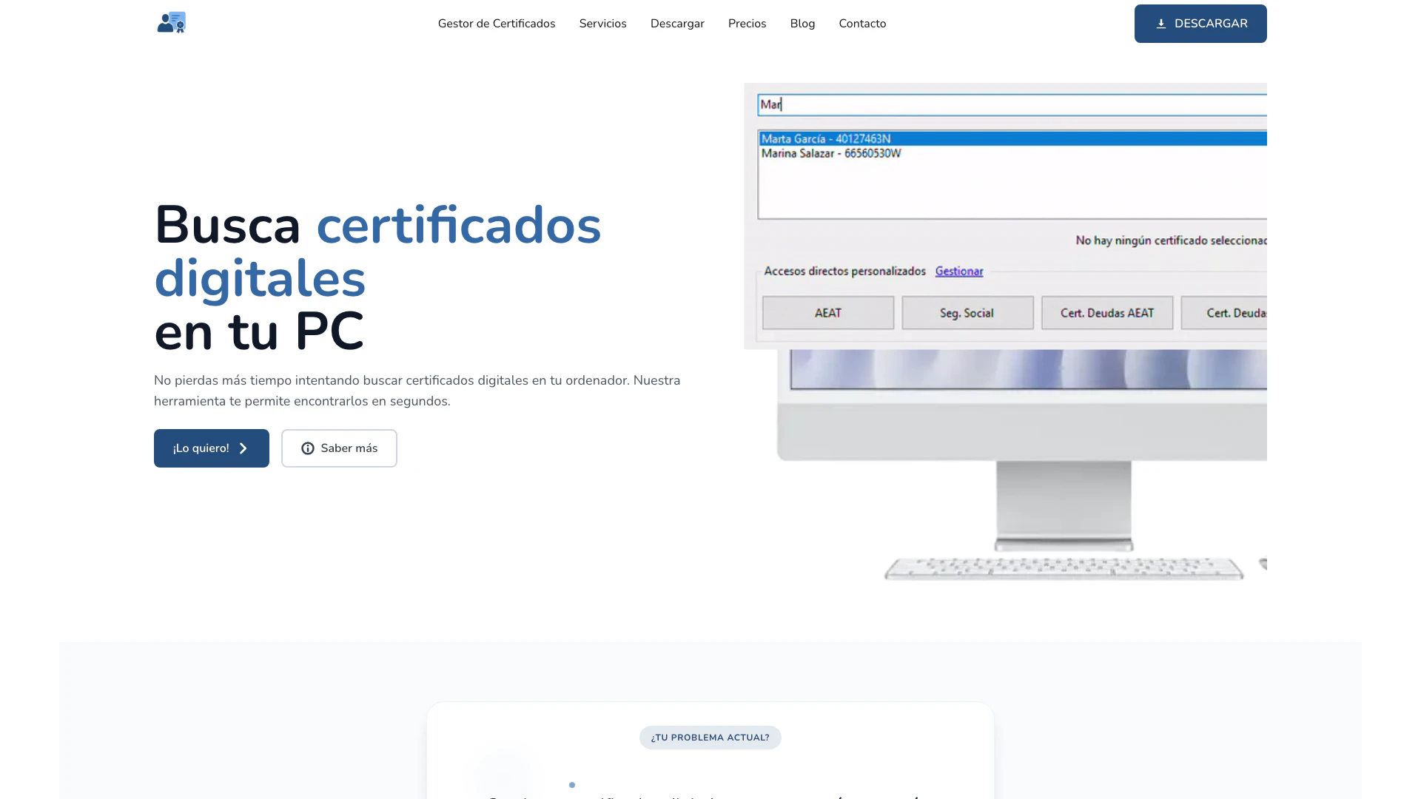Open the Gestor de Certificados menu
The image size is (1421, 799).
496,24
